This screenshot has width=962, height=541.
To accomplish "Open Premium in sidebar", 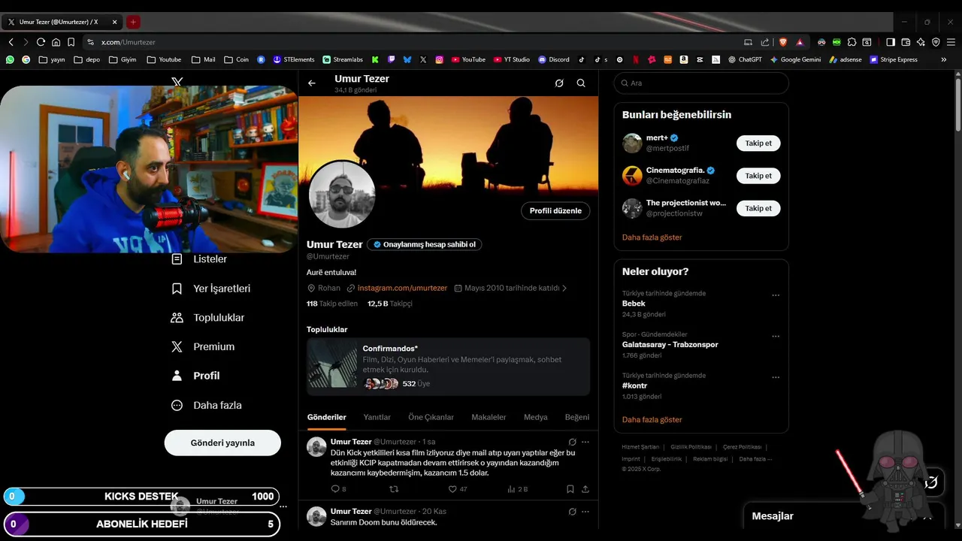I will tap(203, 346).
